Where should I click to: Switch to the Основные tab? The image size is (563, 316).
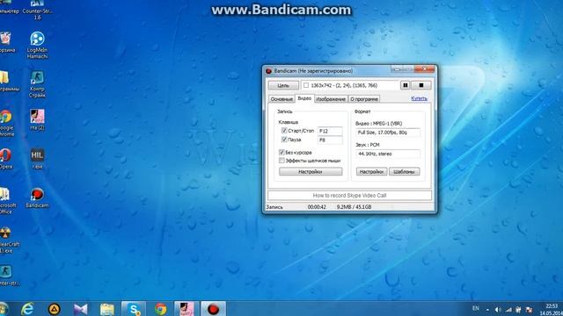[281, 99]
